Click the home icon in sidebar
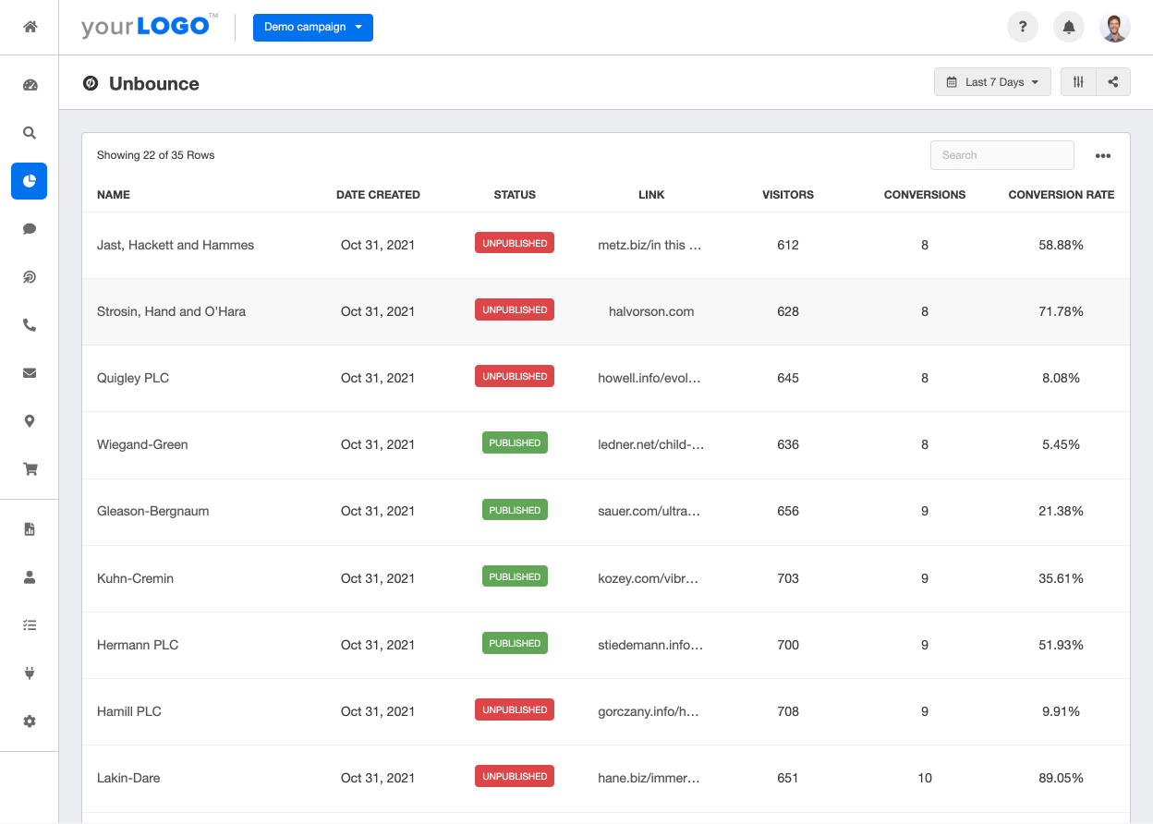 point(30,27)
